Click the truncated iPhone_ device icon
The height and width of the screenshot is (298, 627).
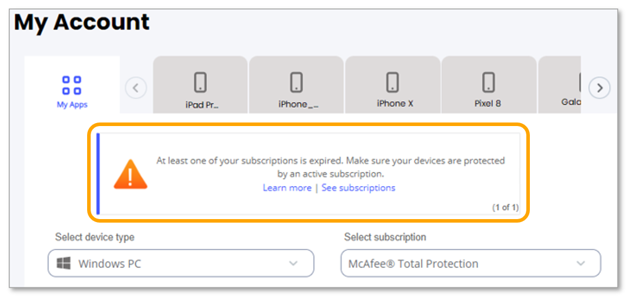[297, 82]
